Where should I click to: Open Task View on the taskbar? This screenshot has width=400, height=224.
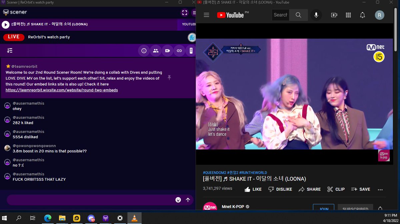(x=33, y=218)
